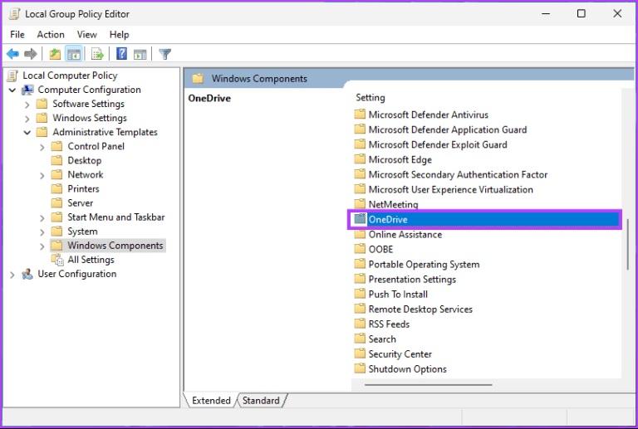
Task: Expand the Control Panel node
Action: [x=42, y=147]
